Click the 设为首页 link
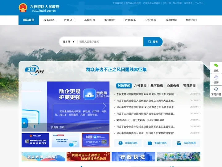 click(188, 3)
